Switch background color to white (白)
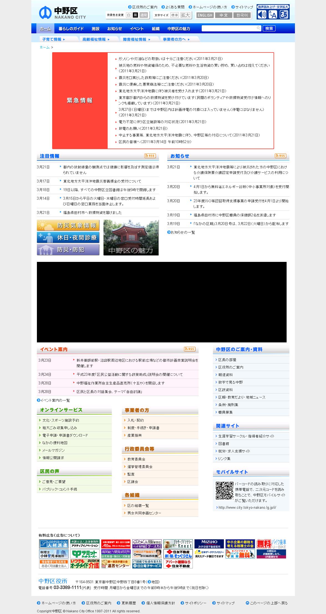Image resolution: width=326 pixels, height=614 pixels. 129,15
